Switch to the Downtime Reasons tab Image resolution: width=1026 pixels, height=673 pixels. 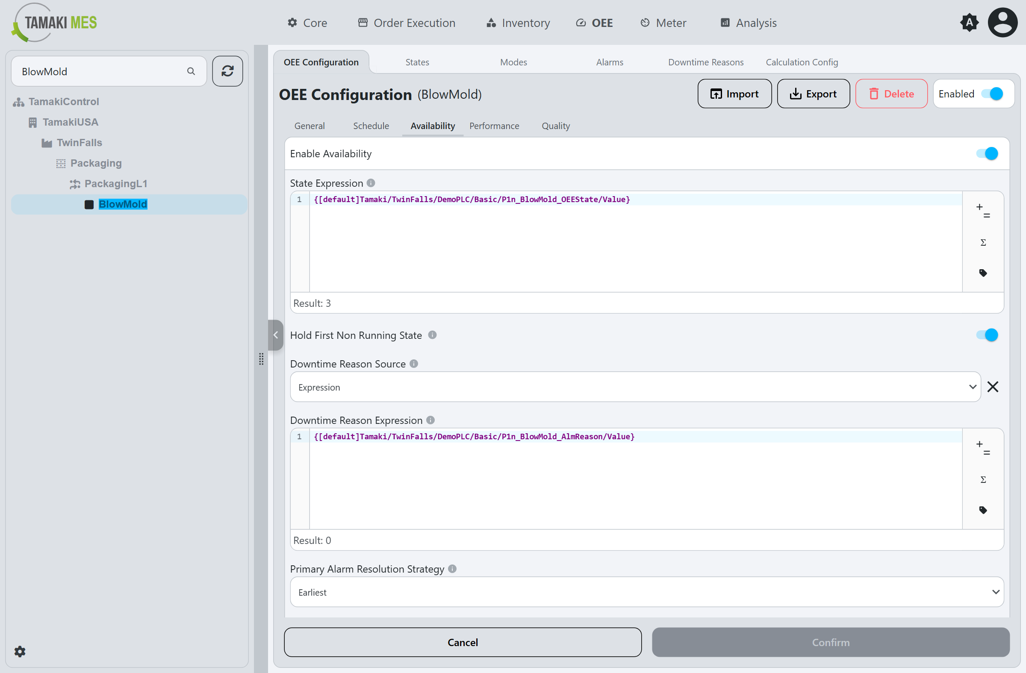click(x=706, y=62)
